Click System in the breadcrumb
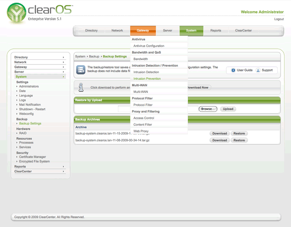Image resolution: width=291 pixels, height=227 pixels. tap(80, 56)
